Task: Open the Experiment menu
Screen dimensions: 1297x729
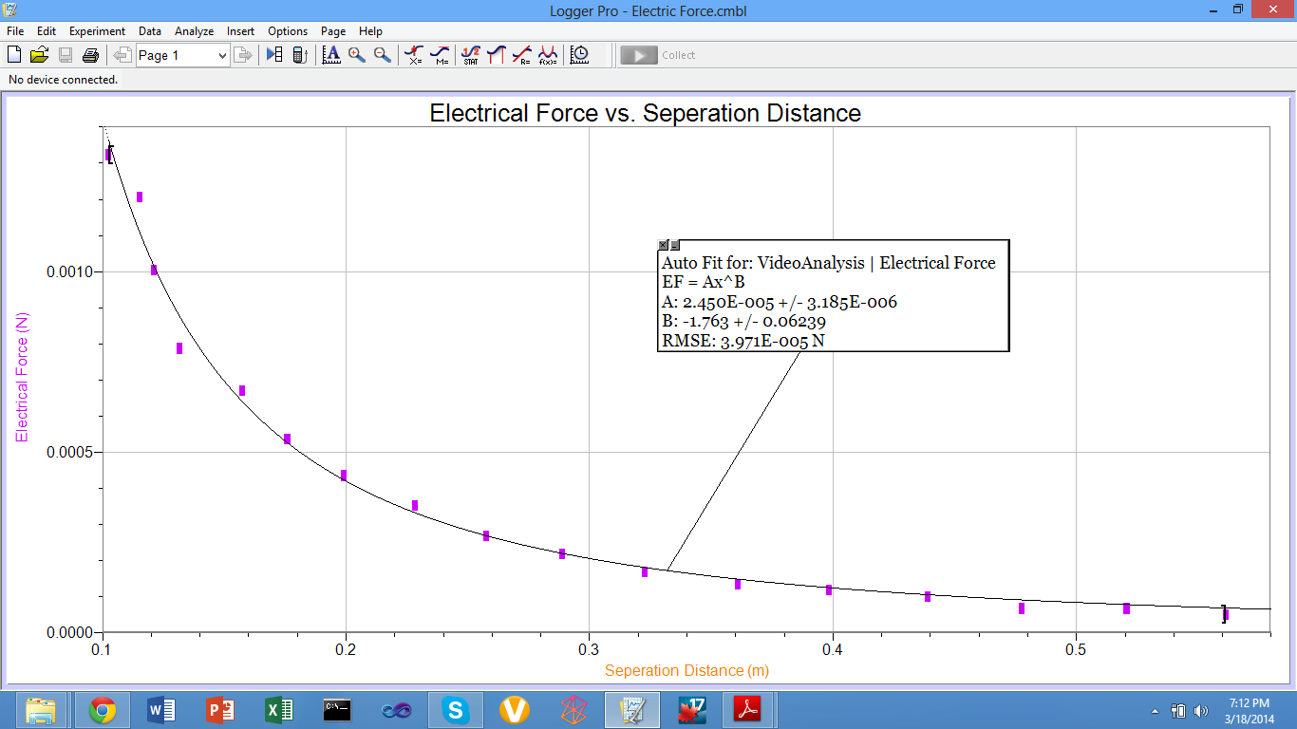Action: point(97,31)
